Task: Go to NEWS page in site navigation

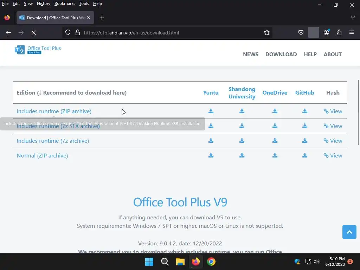Action: (x=250, y=54)
